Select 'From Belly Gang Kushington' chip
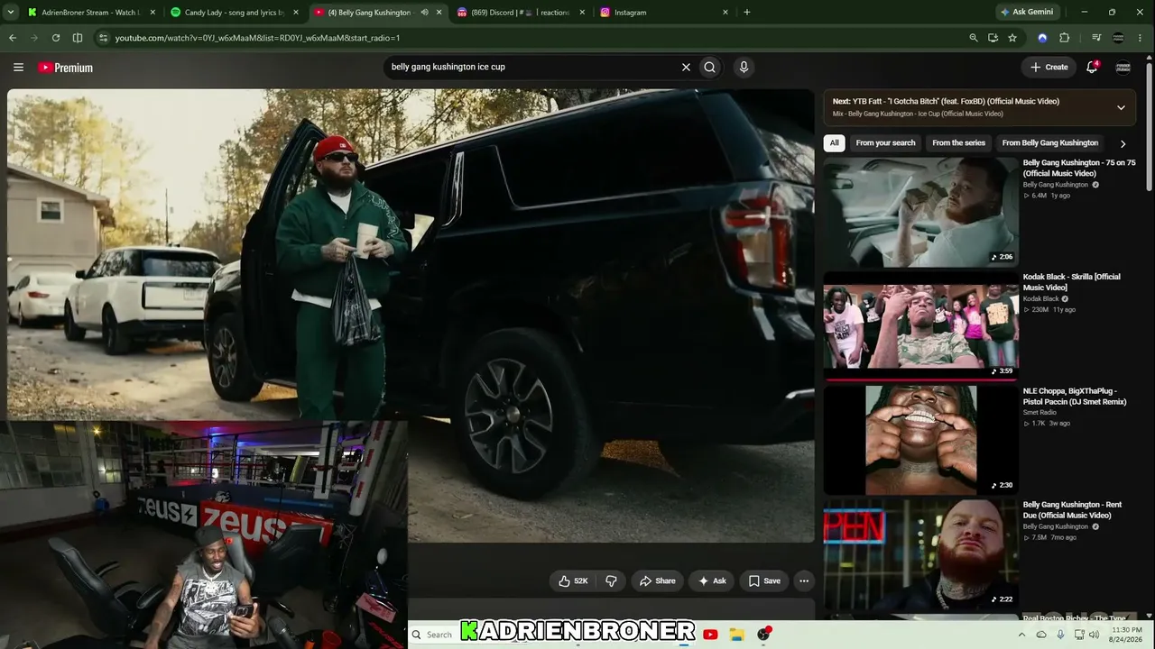Viewport: 1155px width, 649px height. click(x=1049, y=143)
